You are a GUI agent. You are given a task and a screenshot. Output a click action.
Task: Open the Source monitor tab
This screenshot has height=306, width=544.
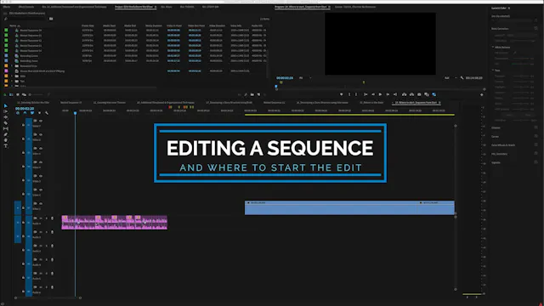click(x=355, y=7)
